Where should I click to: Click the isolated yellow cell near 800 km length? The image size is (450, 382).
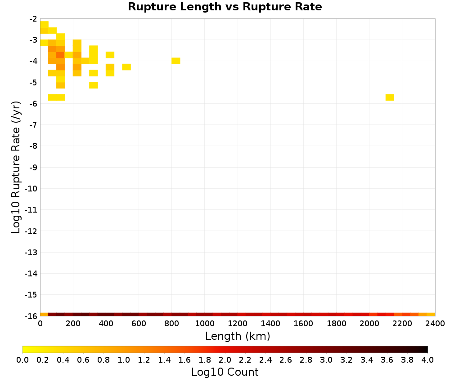(175, 61)
